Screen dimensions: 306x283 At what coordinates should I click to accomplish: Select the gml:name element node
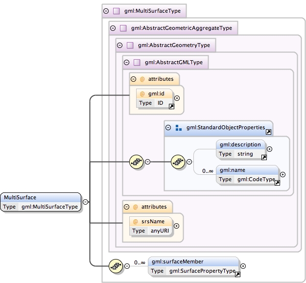coord(247,175)
